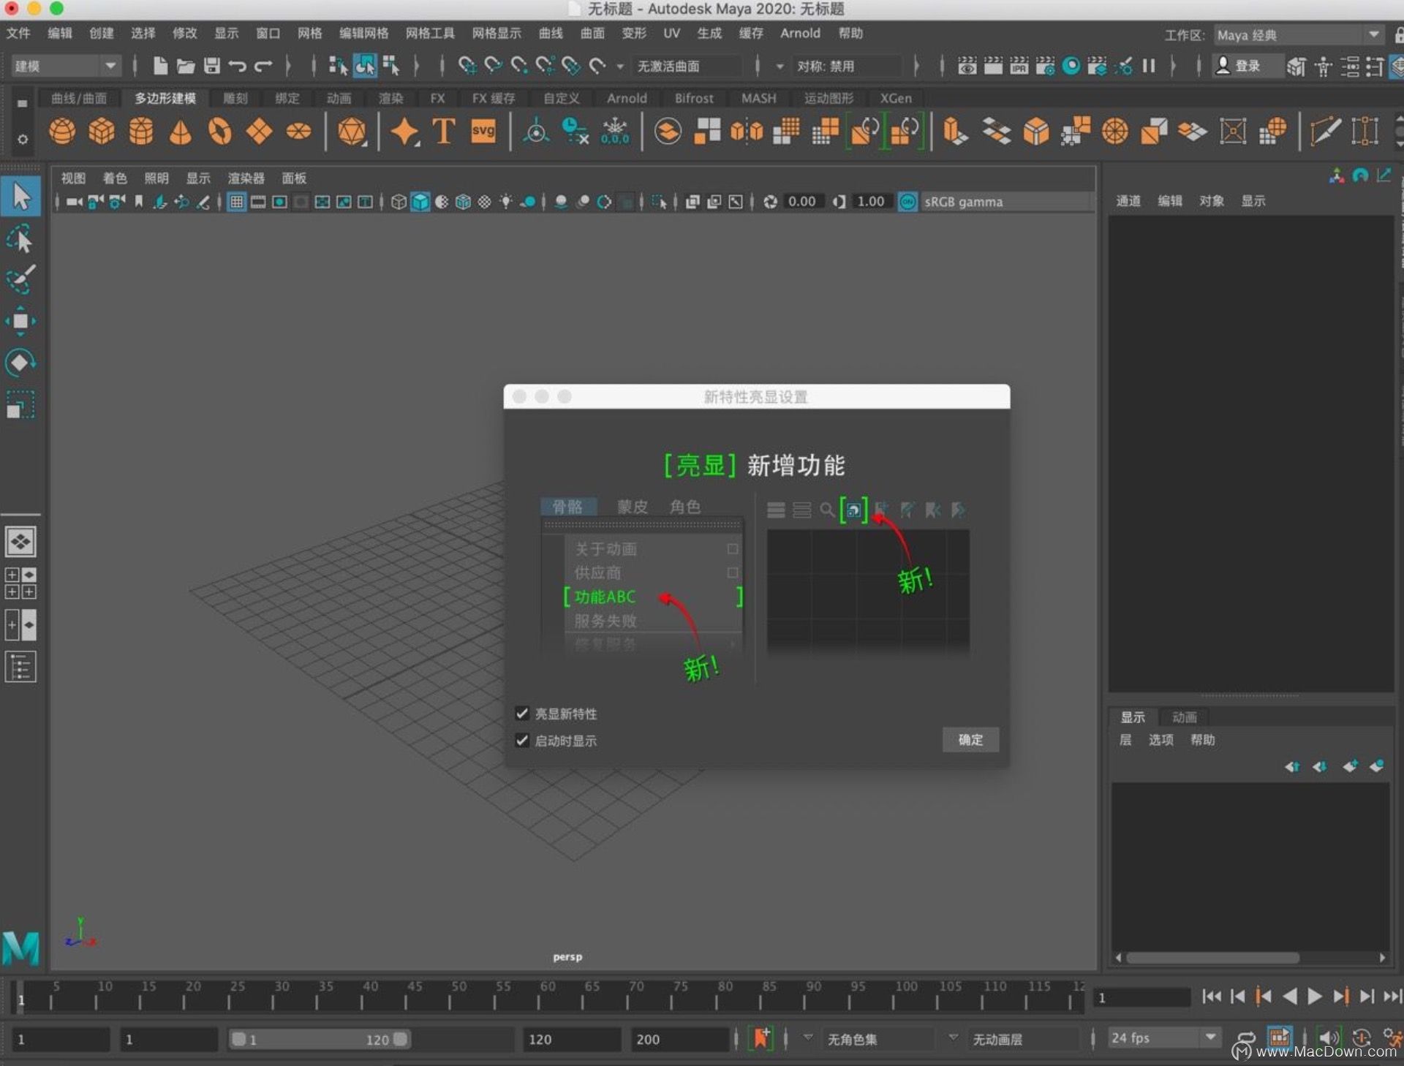Image resolution: width=1404 pixels, height=1066 pixels.
Task: Open the Arnold menu in menu bar
Action: point(800,34)
